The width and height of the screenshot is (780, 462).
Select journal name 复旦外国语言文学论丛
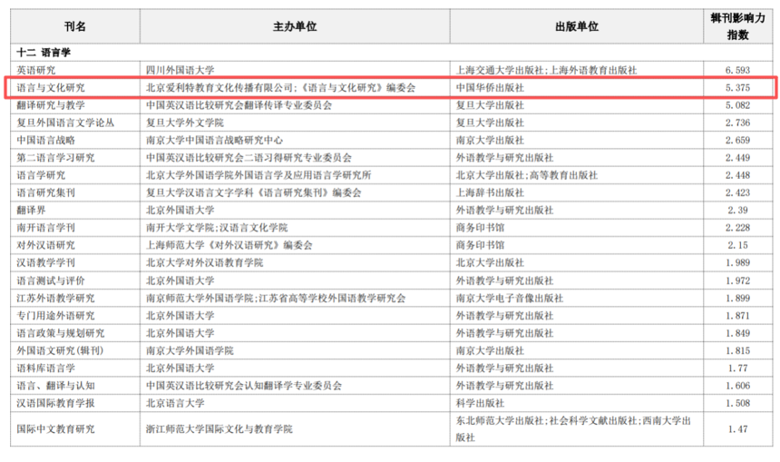pos(65,123)
